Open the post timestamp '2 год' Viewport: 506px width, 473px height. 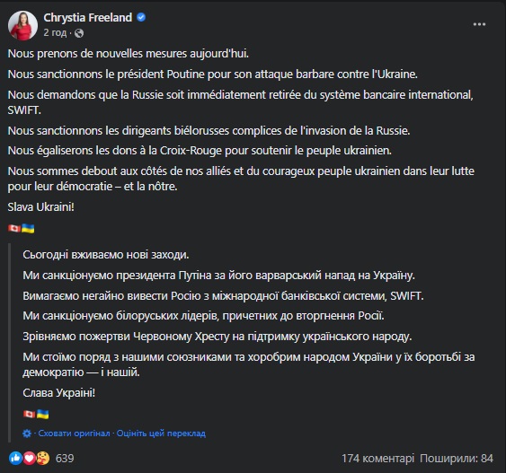[55, 32]
